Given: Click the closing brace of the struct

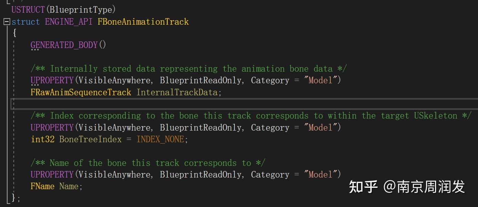Looking at the screenshot, I should (x=14, y=197).
